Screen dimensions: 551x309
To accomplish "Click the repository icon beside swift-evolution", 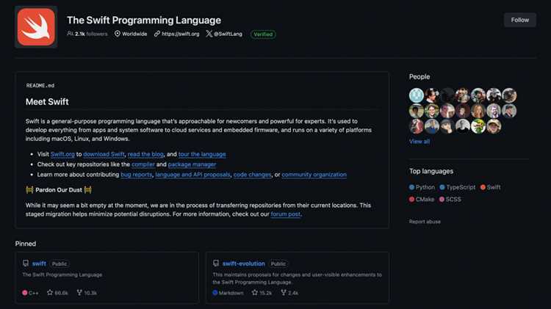I will coord(216,263).
